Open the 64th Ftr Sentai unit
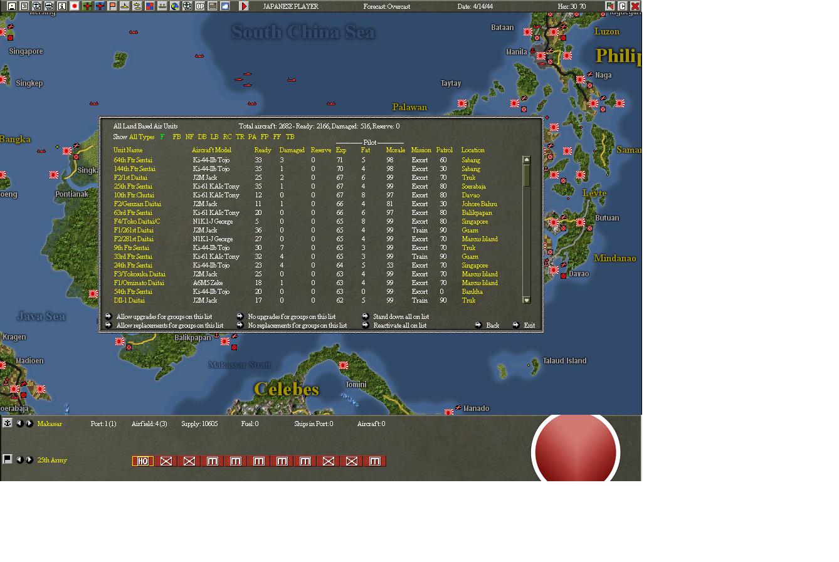The image size is (839, 562). click(133, 160)
